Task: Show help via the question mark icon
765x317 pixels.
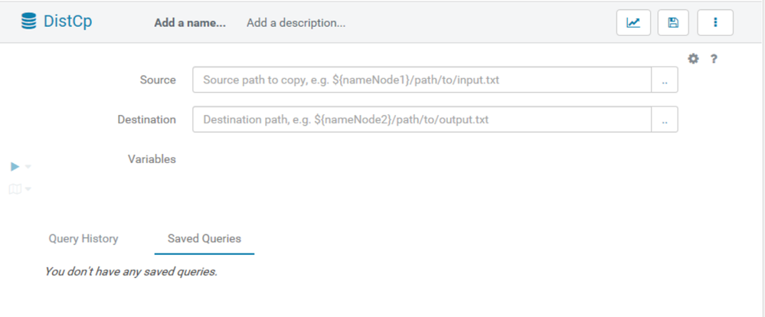Action: pos(713,59)
